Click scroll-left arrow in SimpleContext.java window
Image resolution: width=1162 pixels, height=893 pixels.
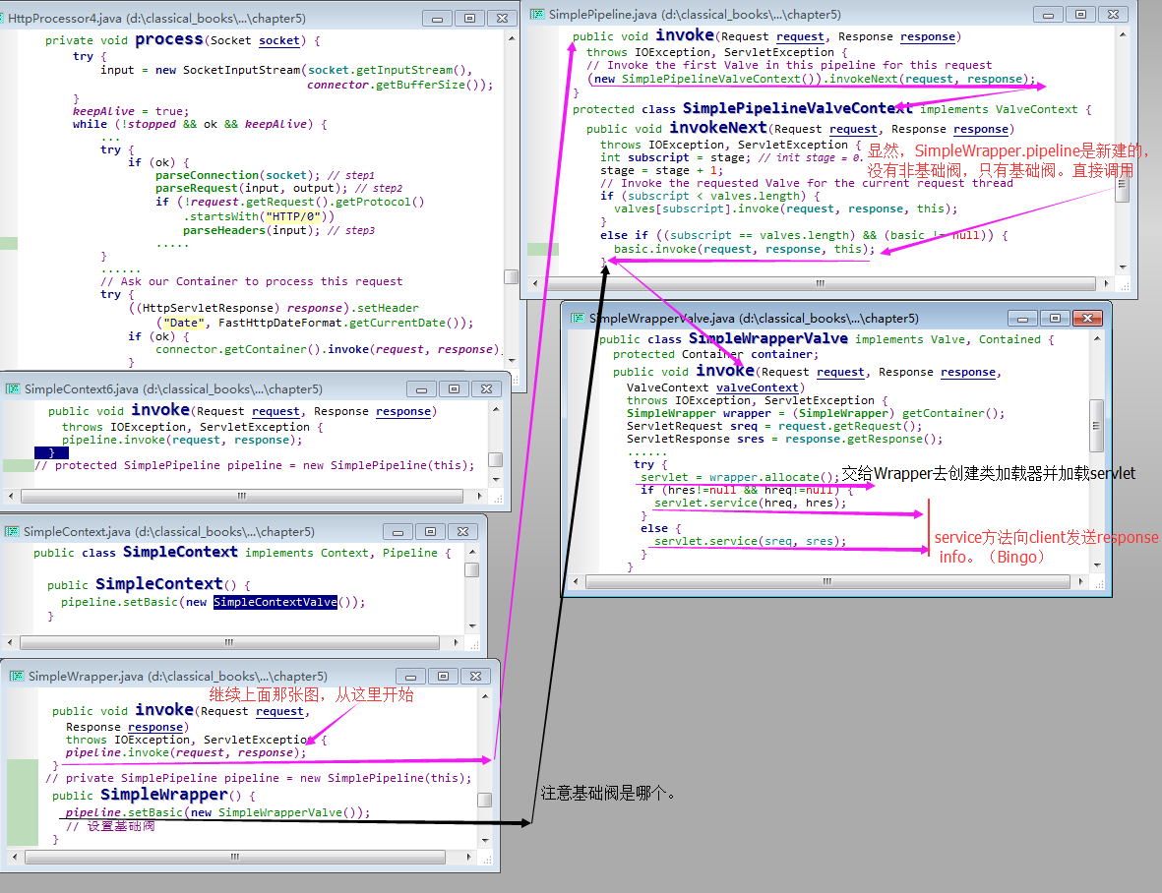[10, 643]
